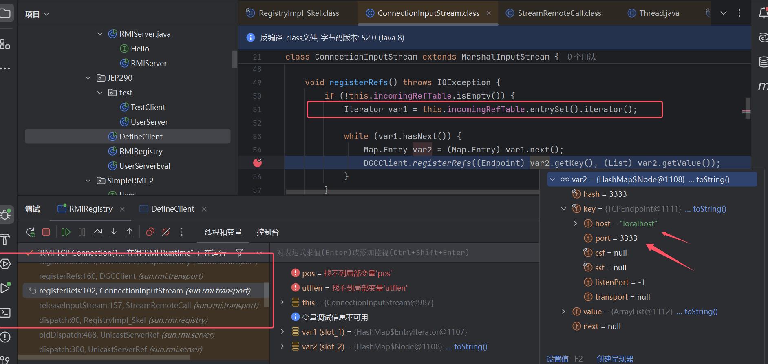Click toString() link on var2 (slot_2)

coord(470,346)
